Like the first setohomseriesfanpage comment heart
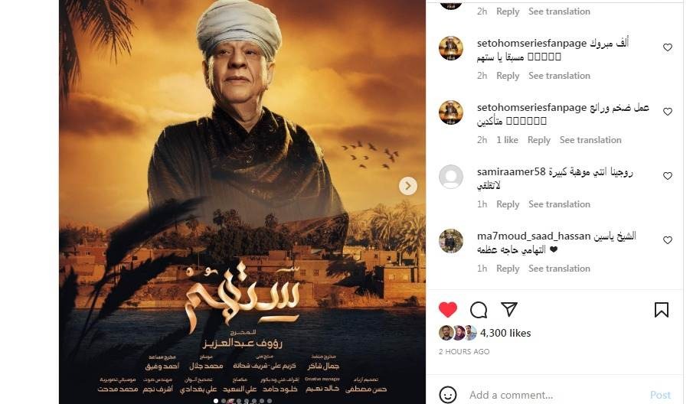The height and width of the screenshot is (404, 693). click(x=668, y=47)
